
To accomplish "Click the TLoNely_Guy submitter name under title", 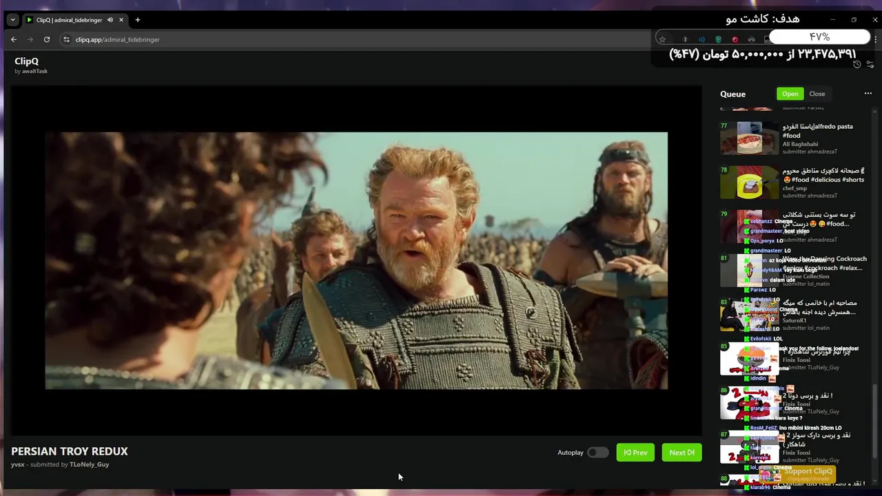I will pyautogui.click(x=89, y=464).
